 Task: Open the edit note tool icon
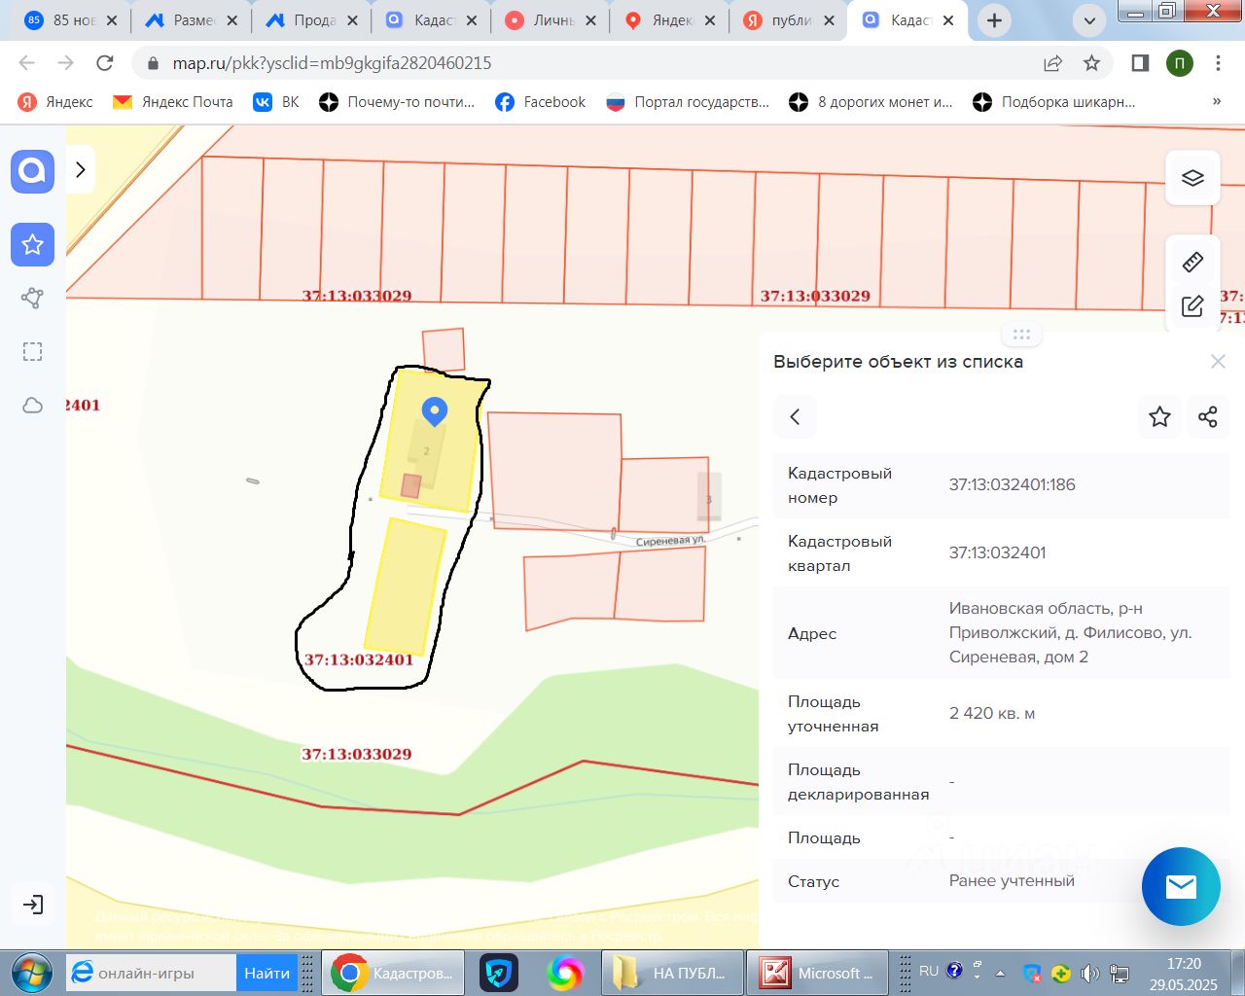(1192, 307)
